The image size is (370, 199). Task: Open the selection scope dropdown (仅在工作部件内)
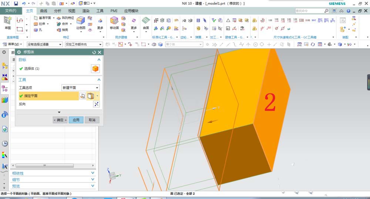[84, 44]
